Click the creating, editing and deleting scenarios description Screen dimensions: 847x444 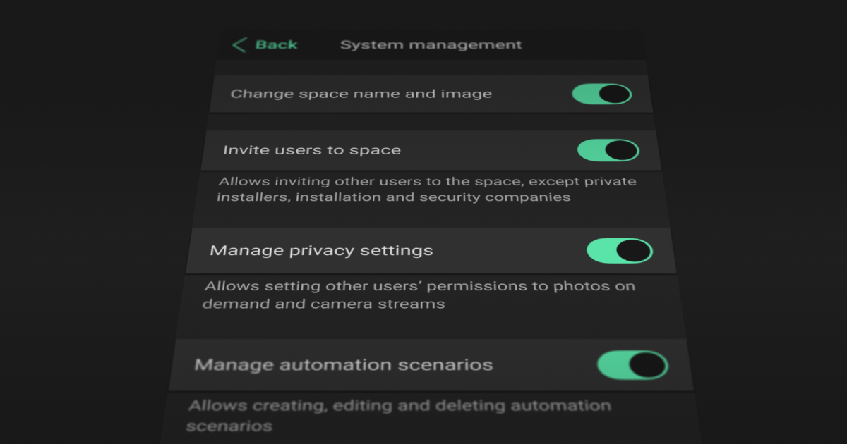coord(399,415)
